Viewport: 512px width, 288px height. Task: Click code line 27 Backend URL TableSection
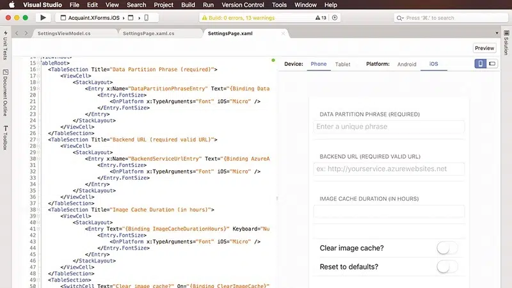coord(132,140)
